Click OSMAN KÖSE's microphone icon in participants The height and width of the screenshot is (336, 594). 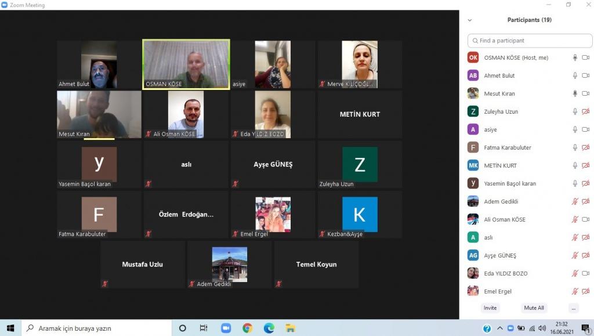(x=575, y=57)
